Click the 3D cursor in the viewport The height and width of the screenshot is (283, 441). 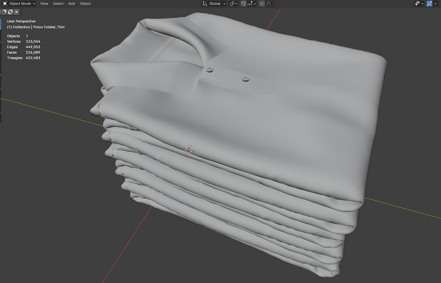[189, 149]
